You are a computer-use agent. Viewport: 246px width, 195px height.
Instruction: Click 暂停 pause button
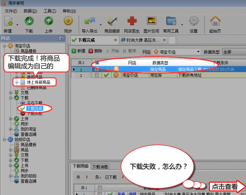click(x=130, y=51)
